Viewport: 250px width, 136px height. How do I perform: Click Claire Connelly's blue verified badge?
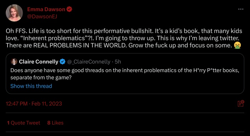(x=62, y=61)
